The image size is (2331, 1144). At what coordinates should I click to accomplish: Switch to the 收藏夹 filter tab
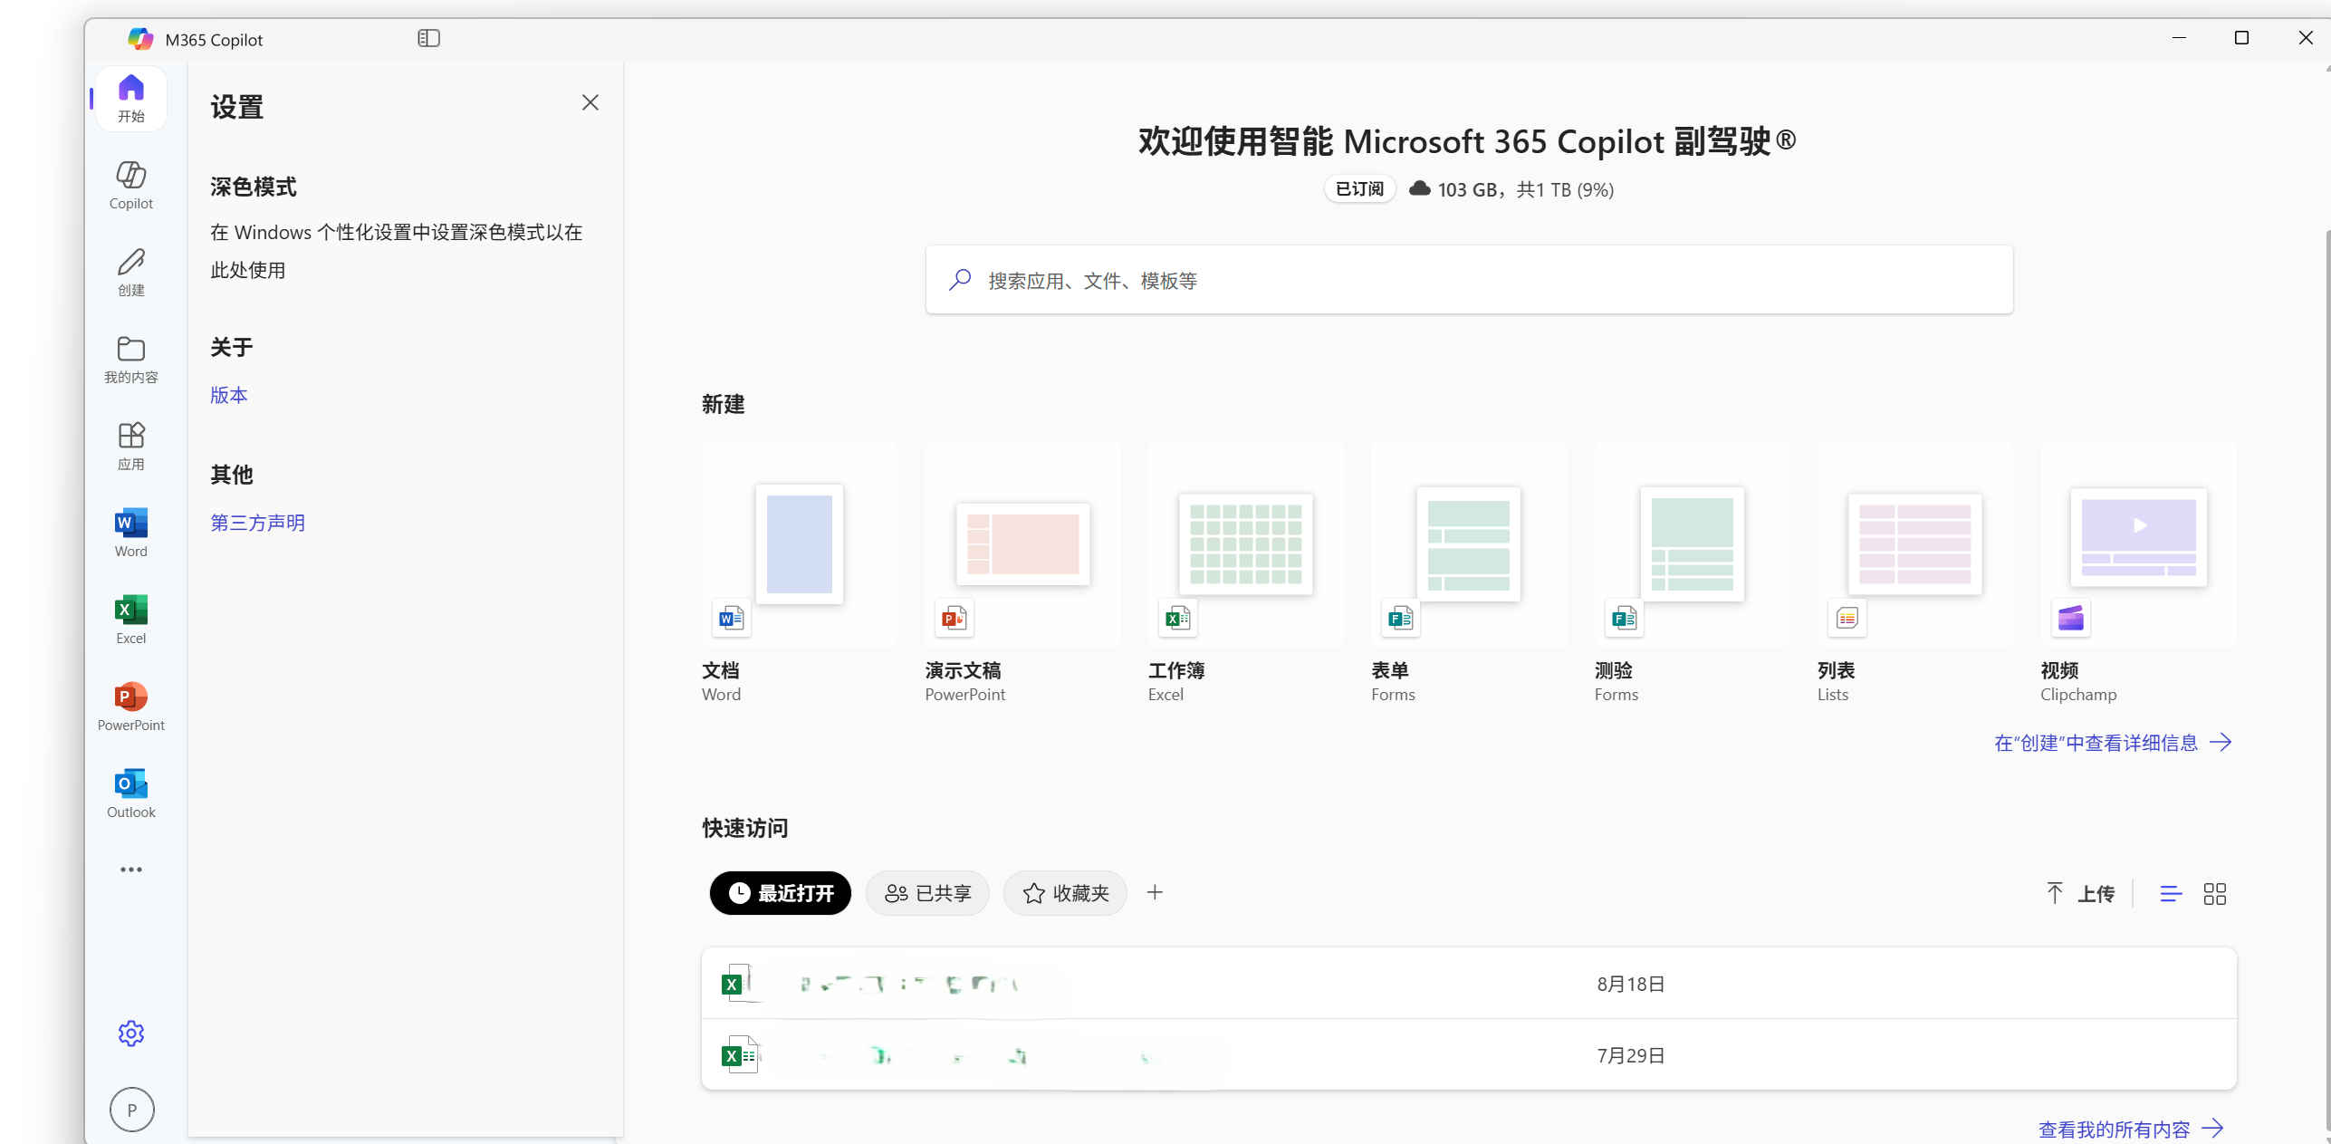pos(1065,893)
